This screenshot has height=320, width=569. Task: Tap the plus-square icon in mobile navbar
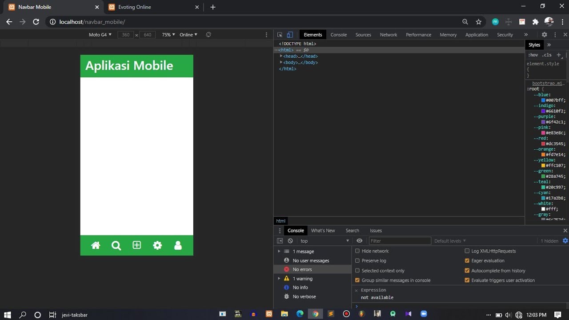coord(137,245)
